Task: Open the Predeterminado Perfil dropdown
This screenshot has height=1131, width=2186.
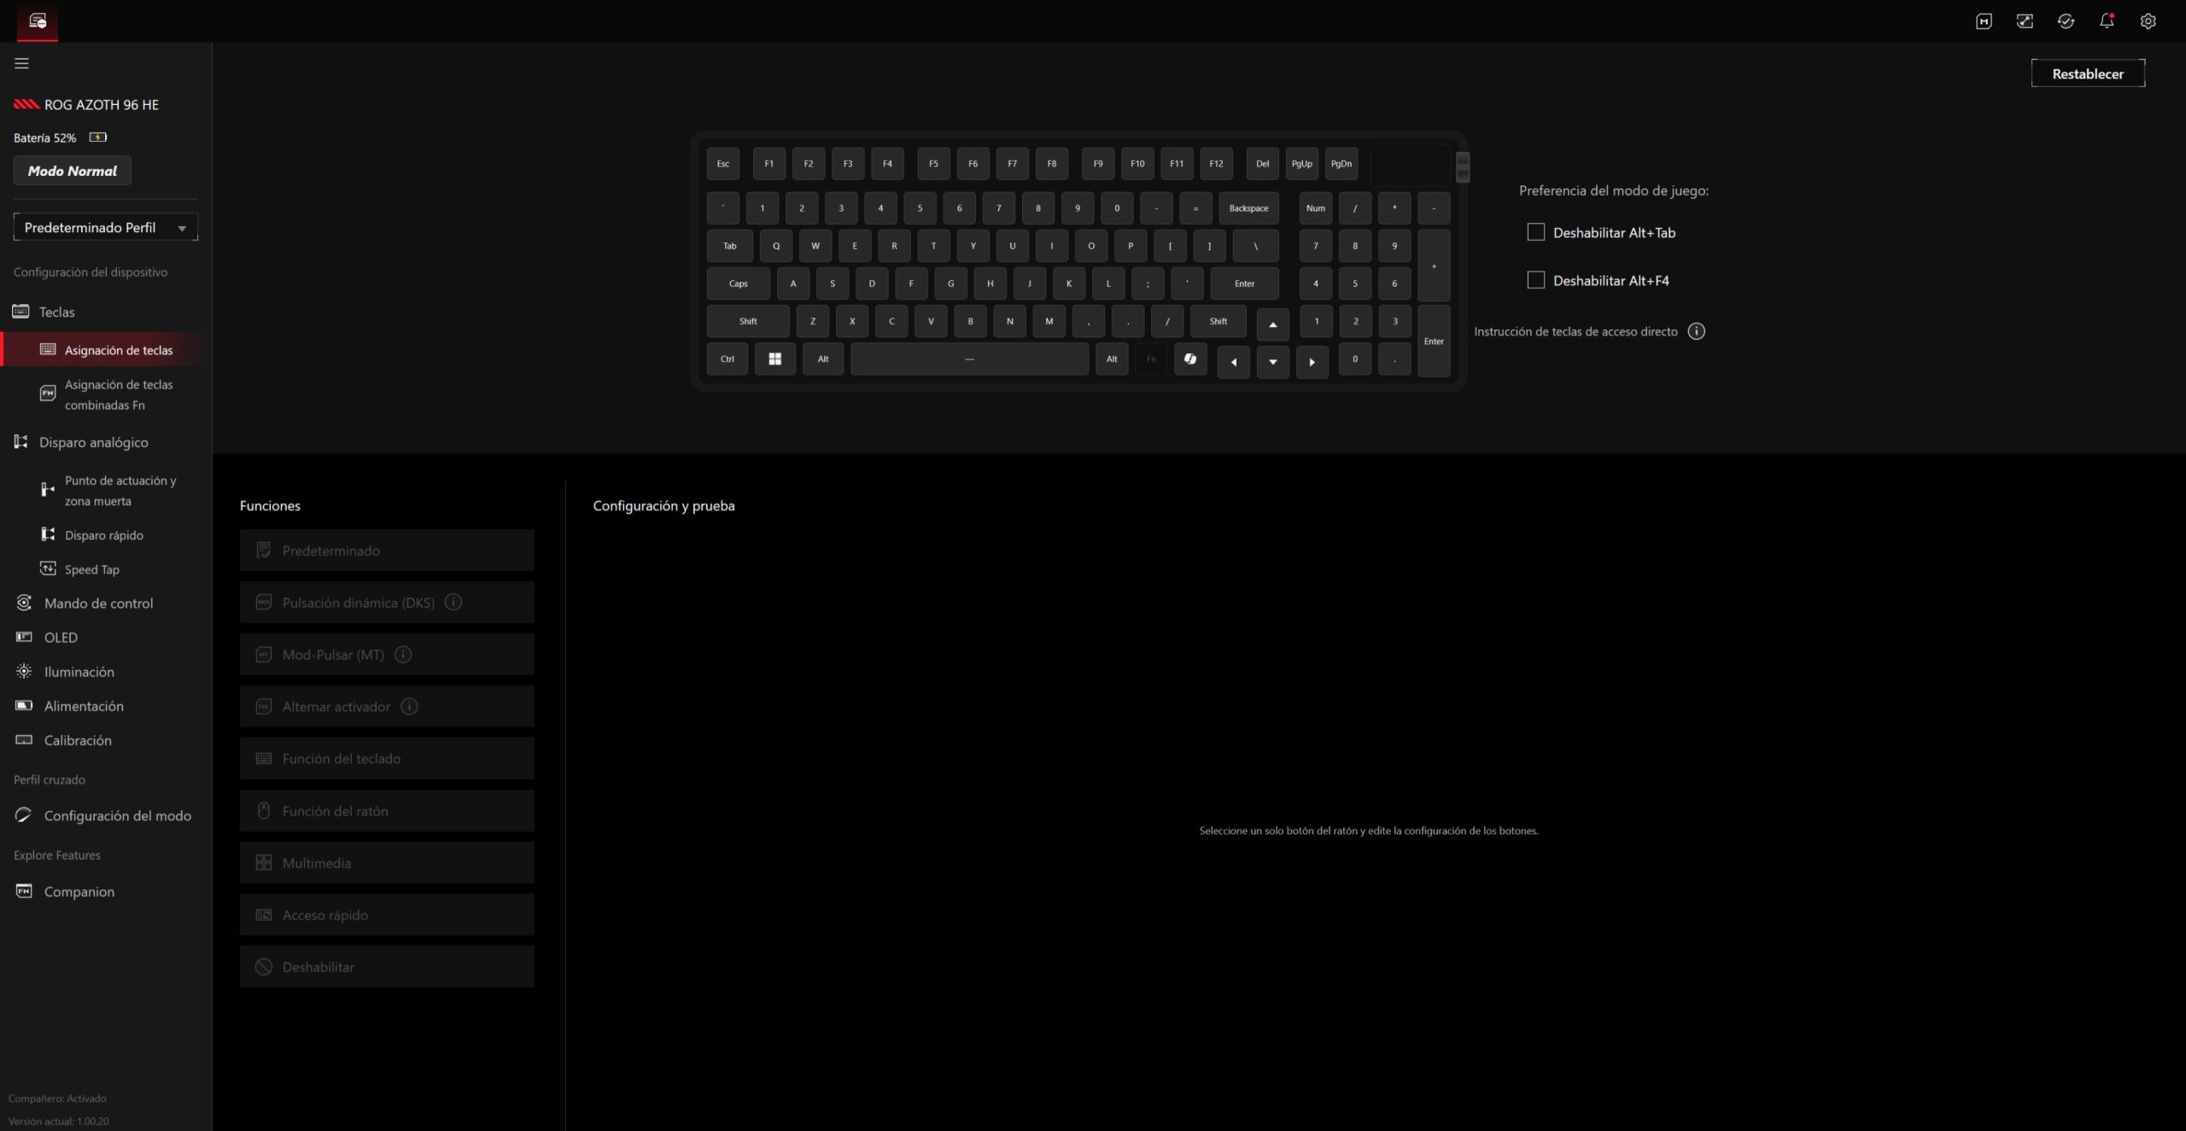Action: tap(106, 227)
